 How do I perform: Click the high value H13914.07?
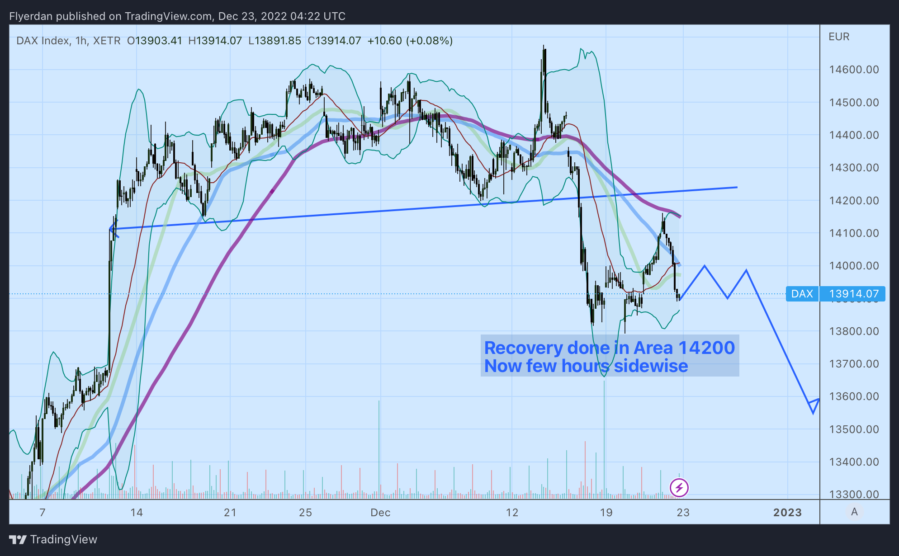click(x=215, y=41)
